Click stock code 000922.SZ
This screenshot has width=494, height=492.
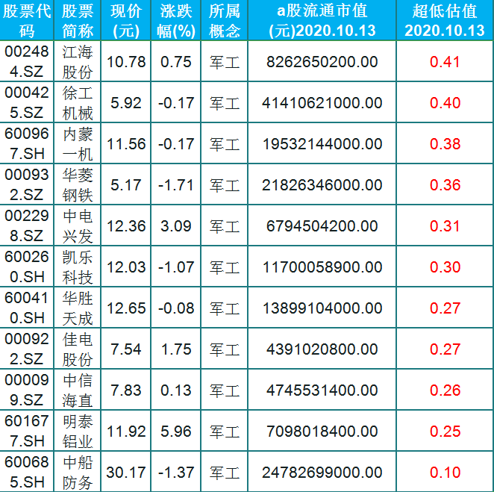click(x=26, y=349)
